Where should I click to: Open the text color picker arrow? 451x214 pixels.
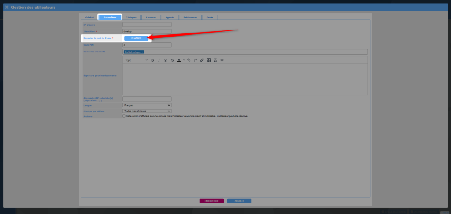(184, 60)
